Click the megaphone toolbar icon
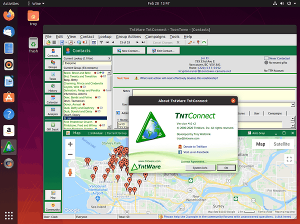Image resolution: width=300 pixels, height=224 pixels. click(84, 42)
